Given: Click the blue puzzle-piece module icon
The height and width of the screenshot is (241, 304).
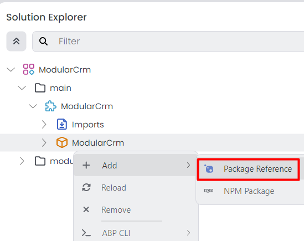Looking at the screenshot, I should coord(51,106).
